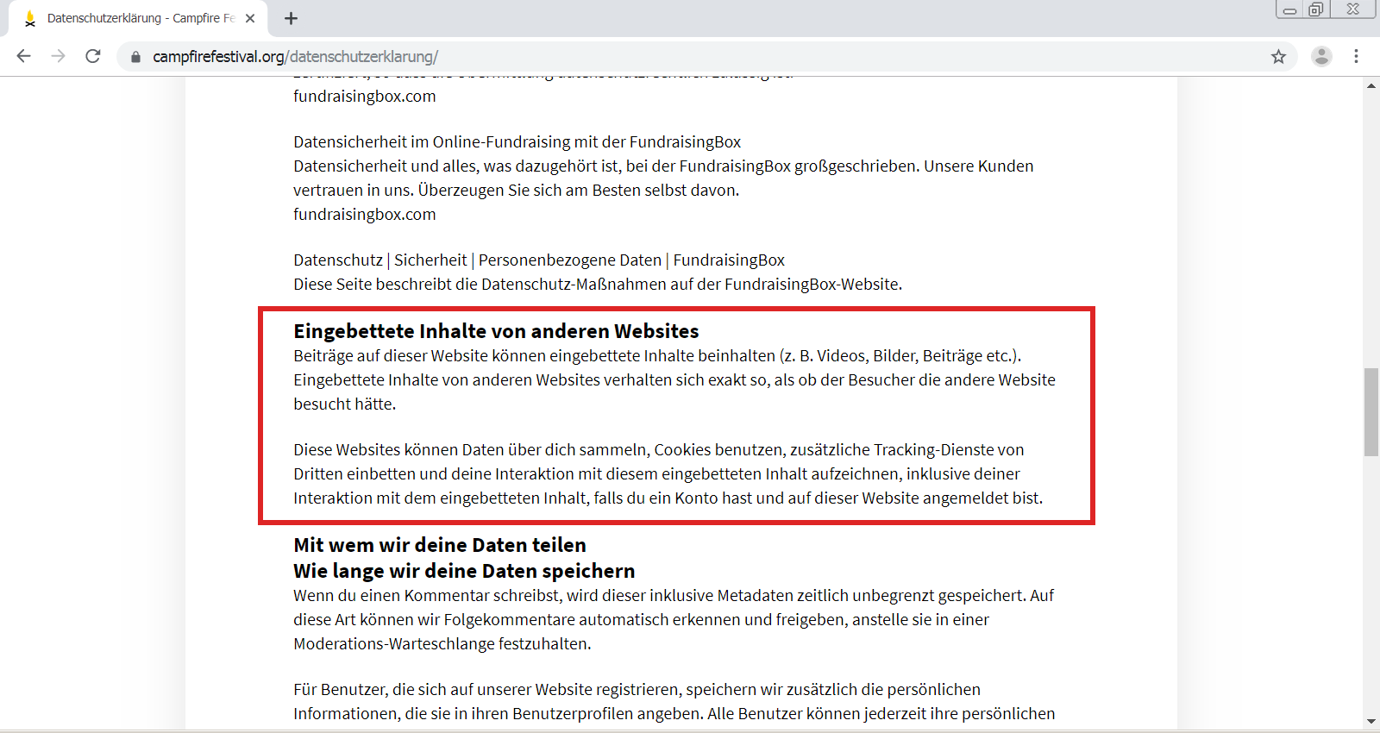Click paragraph starting 'Diese Websites können Daten'
Image resolution: width=1380 pixels, height=733 pixels.
pyautogui.click(x=668, y=474)
